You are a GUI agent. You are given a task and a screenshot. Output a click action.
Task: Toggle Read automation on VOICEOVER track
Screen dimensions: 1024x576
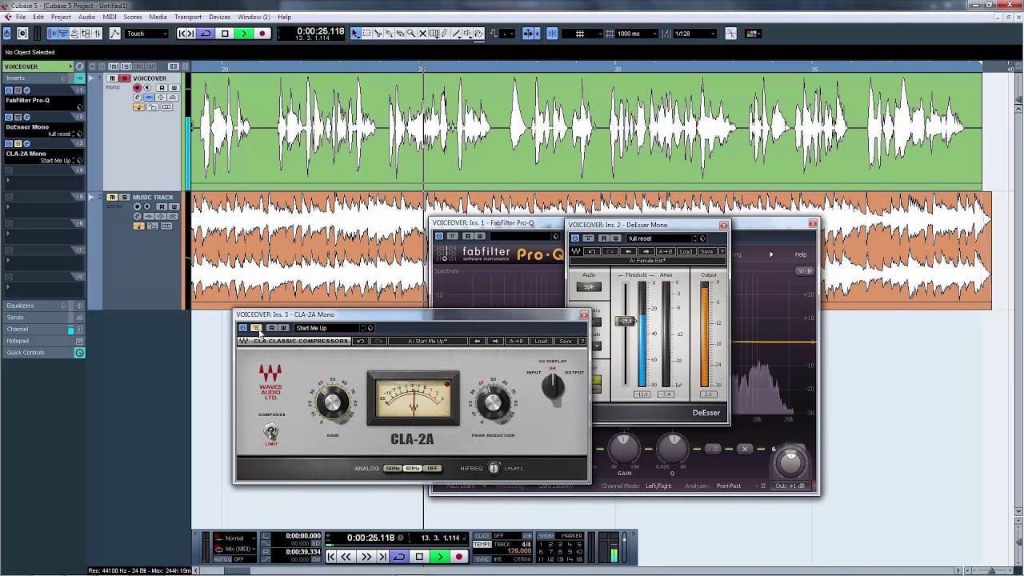click(x=162, y=88)
